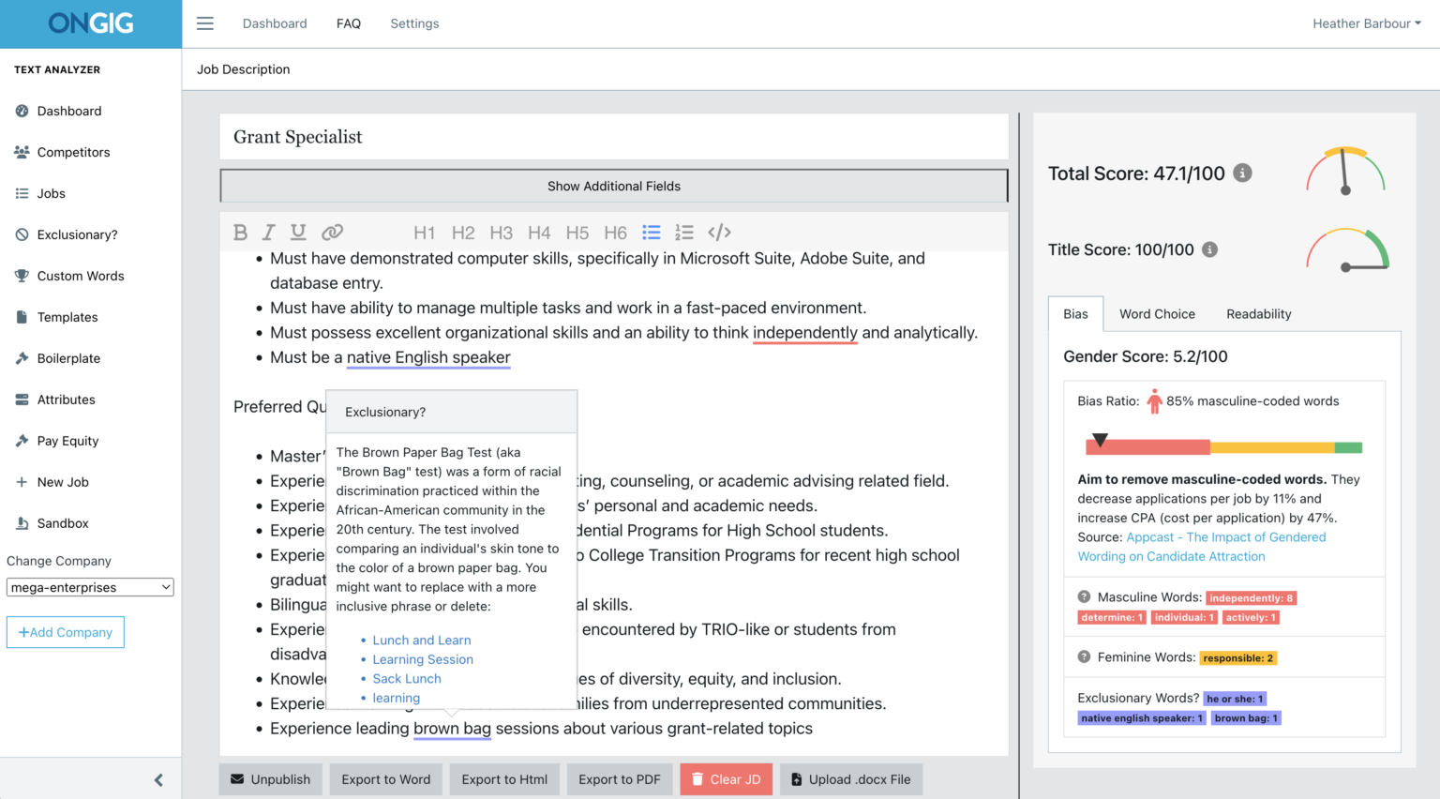Image resolution: width=1440 pixels, height=799 pixels.
Task: Click the Grant Specialist title field
Action: 614,137
